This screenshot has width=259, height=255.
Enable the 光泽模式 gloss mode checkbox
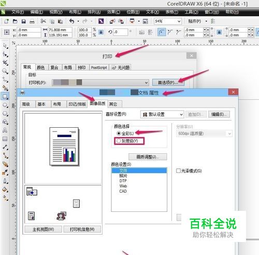pos(178,171)
